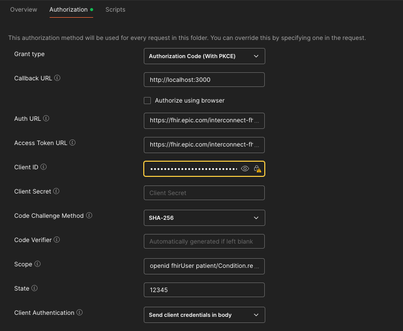Image resolution: width=403 pixels, height=331 pixels.
Task: Open the Overview tab
Action: point(24,10)
